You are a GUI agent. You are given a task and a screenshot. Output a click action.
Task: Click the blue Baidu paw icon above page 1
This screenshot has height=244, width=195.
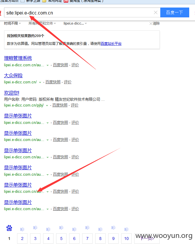point(9,228)
